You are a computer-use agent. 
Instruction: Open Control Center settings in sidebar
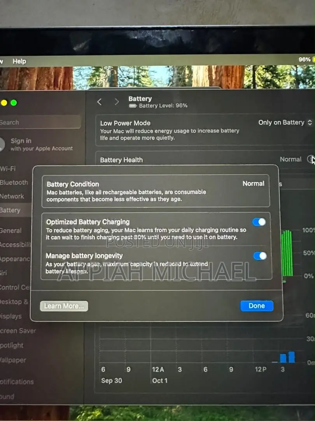[15, 288]
